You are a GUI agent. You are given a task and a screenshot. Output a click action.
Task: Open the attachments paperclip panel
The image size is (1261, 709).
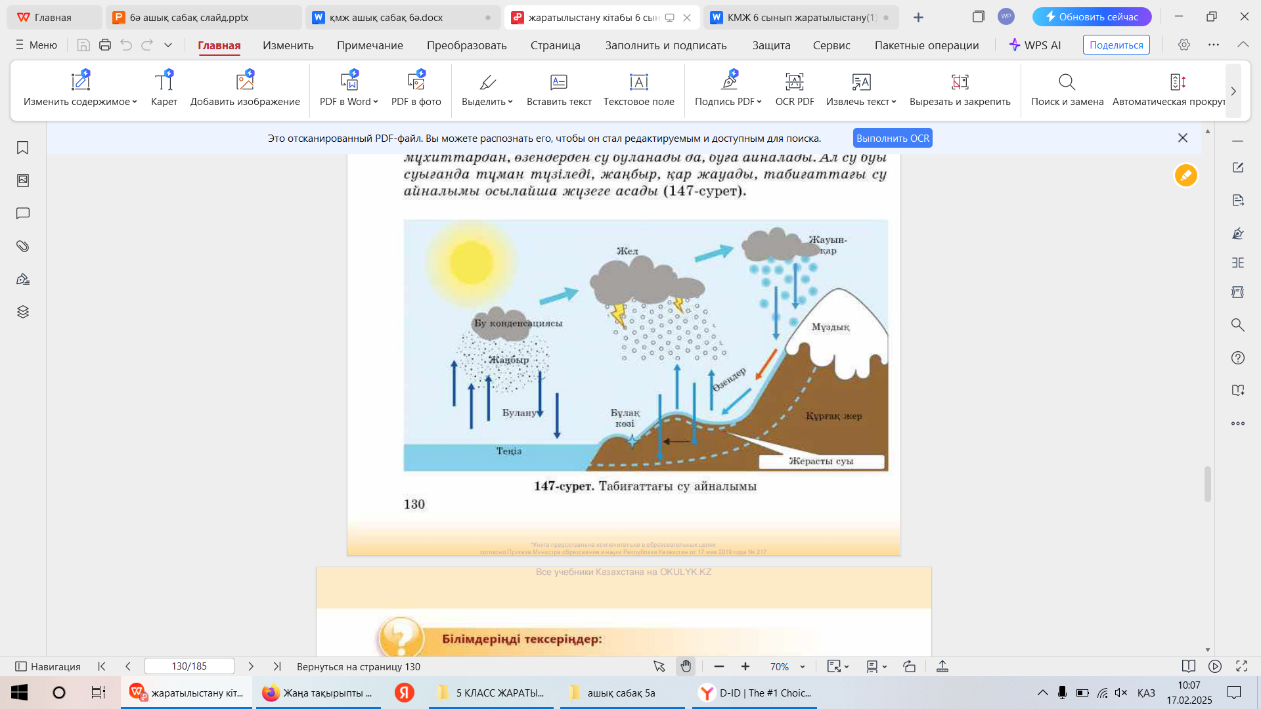[23, 246]
